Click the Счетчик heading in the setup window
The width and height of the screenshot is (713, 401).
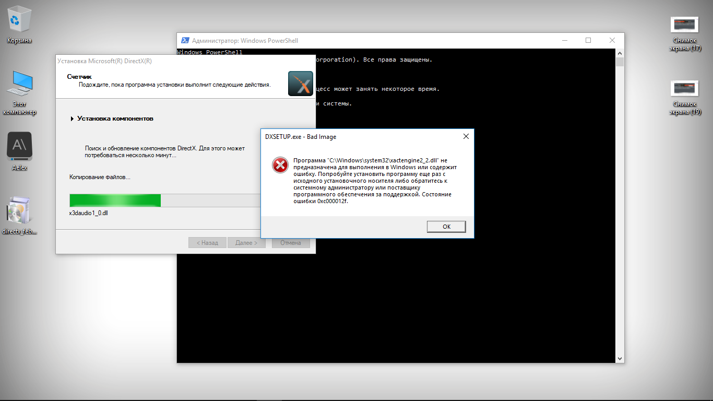click(x=79, y=77)
